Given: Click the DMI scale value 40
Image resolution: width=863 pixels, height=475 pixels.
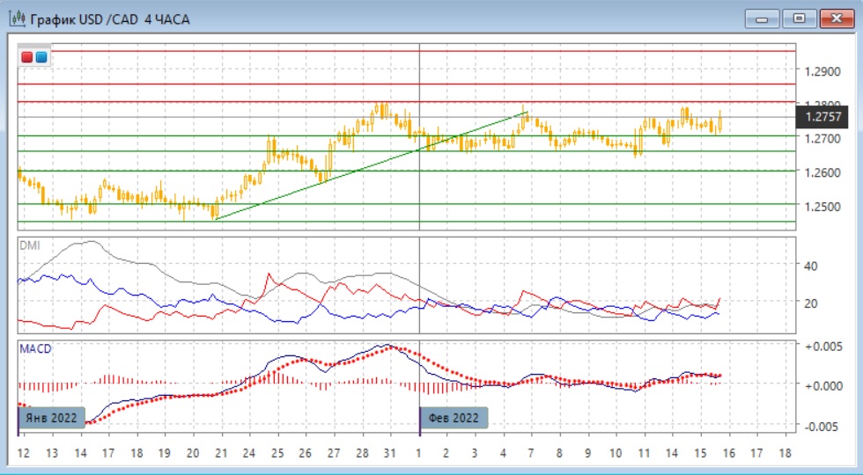Looking at the screenshot, I should tap(811, 266).
